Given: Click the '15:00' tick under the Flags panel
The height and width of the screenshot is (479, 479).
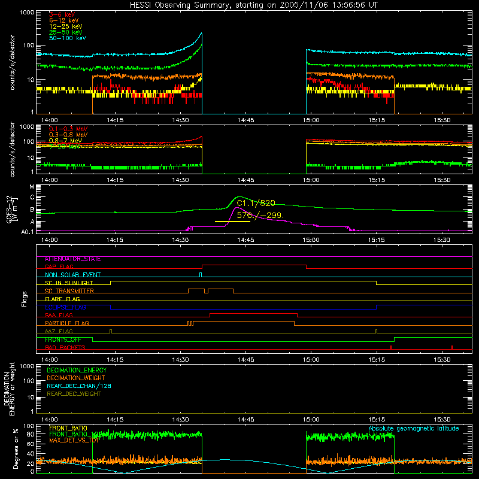Looking at the screenshot, I should click(311, 360).
